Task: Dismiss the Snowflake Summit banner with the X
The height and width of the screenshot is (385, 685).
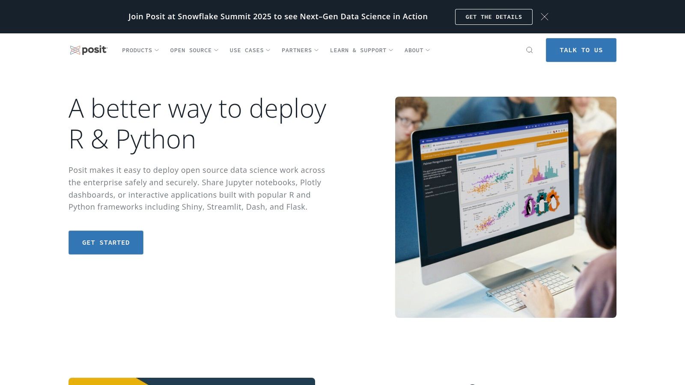Action: pos(545,17)
